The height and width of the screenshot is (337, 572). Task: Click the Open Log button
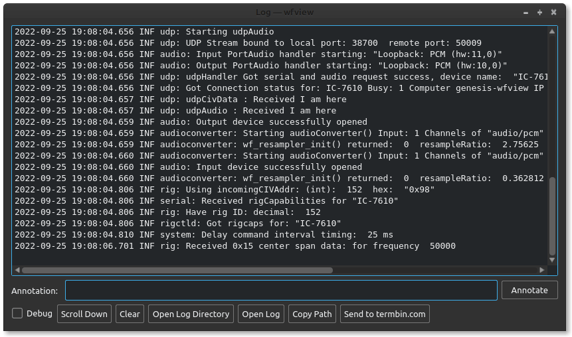261,314
